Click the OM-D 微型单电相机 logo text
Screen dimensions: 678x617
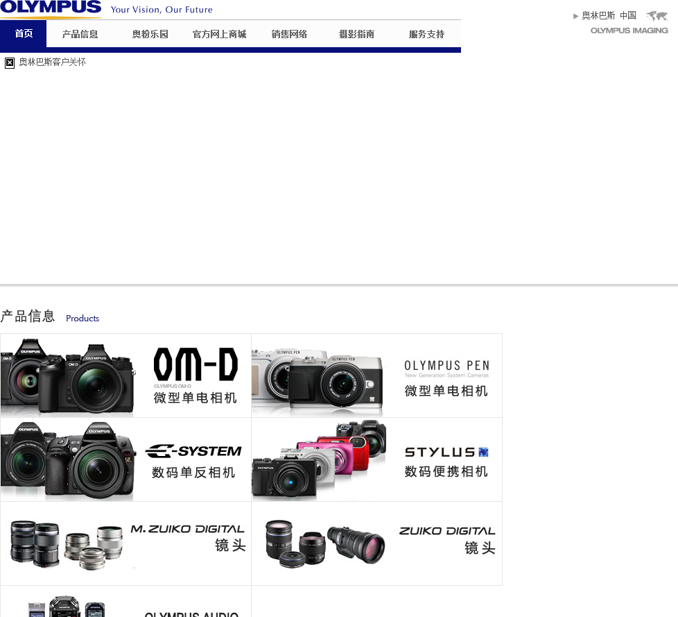[195, 375]
